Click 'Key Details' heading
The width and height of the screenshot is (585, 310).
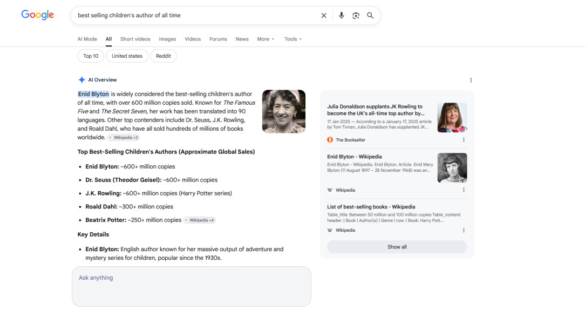(x=93, y=234)
